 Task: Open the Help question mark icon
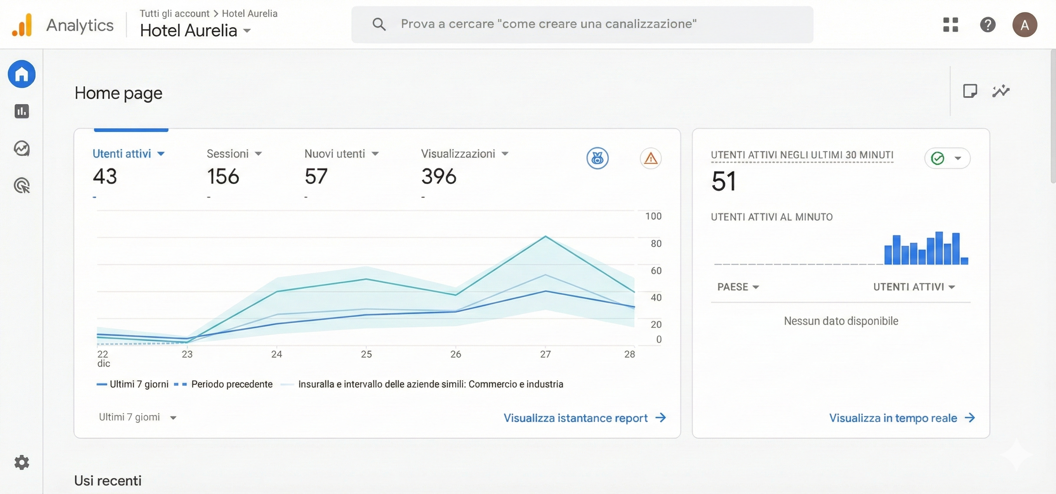click(x=988, y=25)
